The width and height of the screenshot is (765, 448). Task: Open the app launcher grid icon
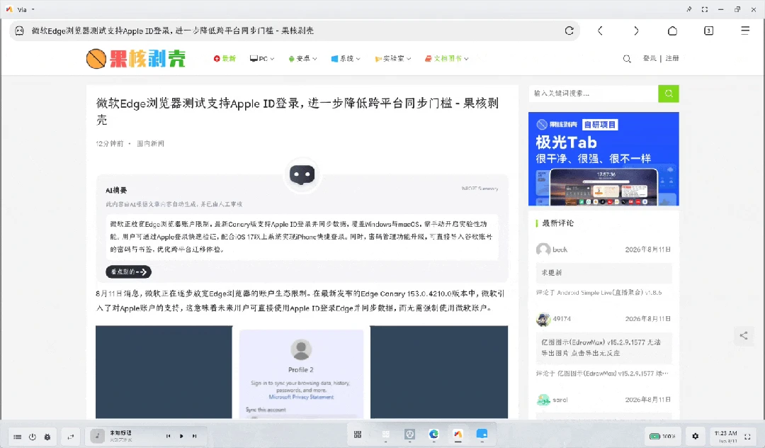pyautogui.click(x=358, y=435)
